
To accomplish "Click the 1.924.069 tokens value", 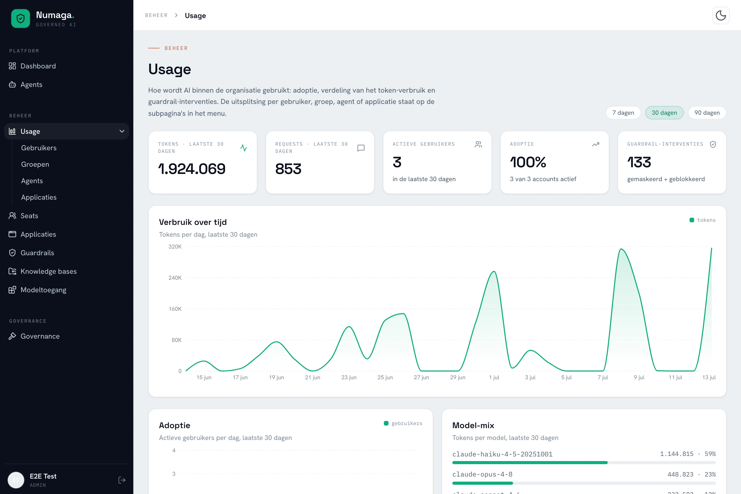I will tap(191, 169).
